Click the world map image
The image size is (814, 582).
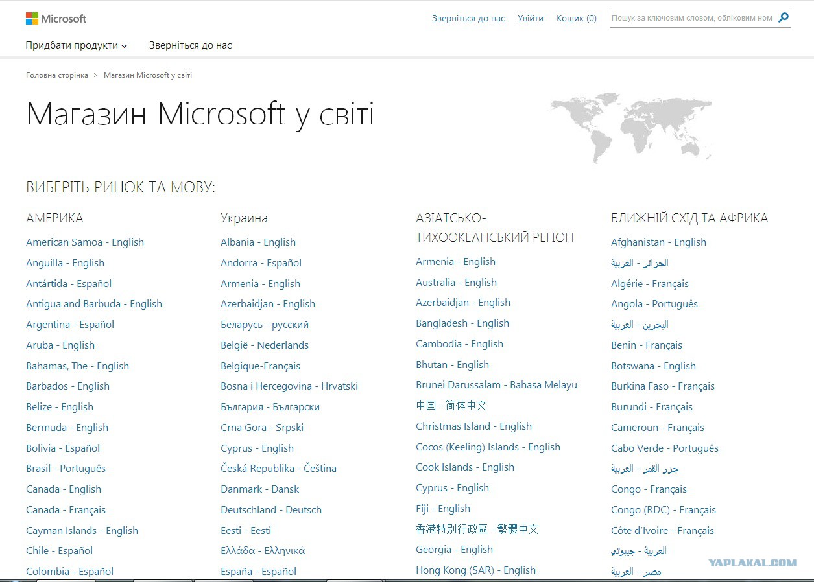click(631, 128)
